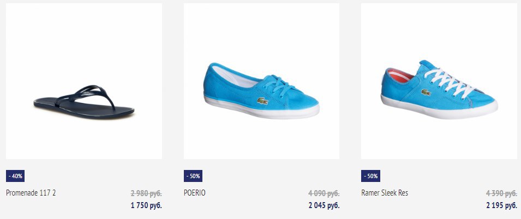Viewport: 521px width, 219px height.
Task: Open the POERIO blue sneaker photo
Action: [261, 81]
